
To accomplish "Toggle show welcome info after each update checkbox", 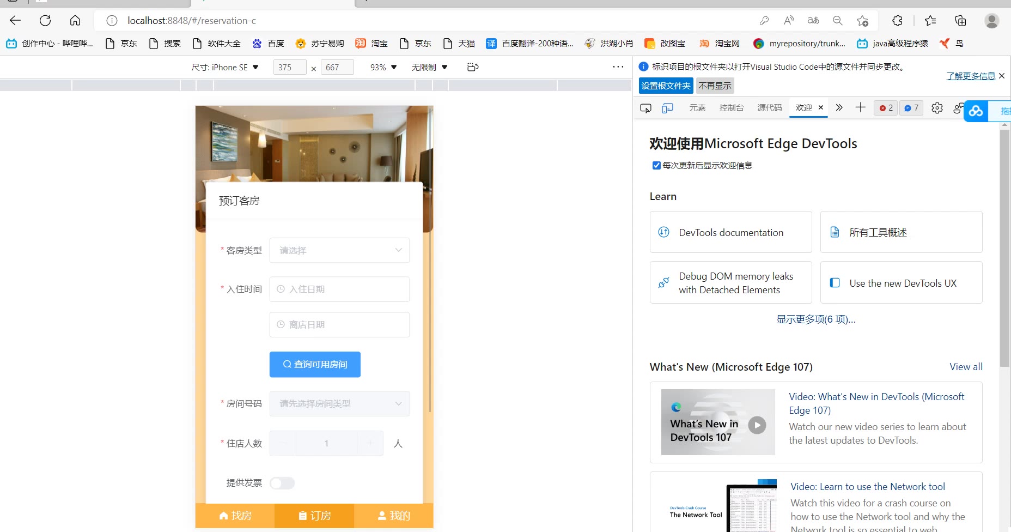I will [x=656, y=165].
